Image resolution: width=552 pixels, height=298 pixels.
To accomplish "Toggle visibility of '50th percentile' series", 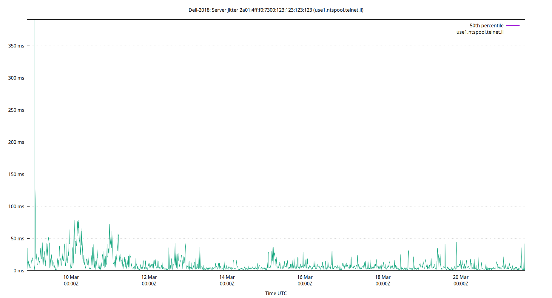I will [x=486, y=25].
